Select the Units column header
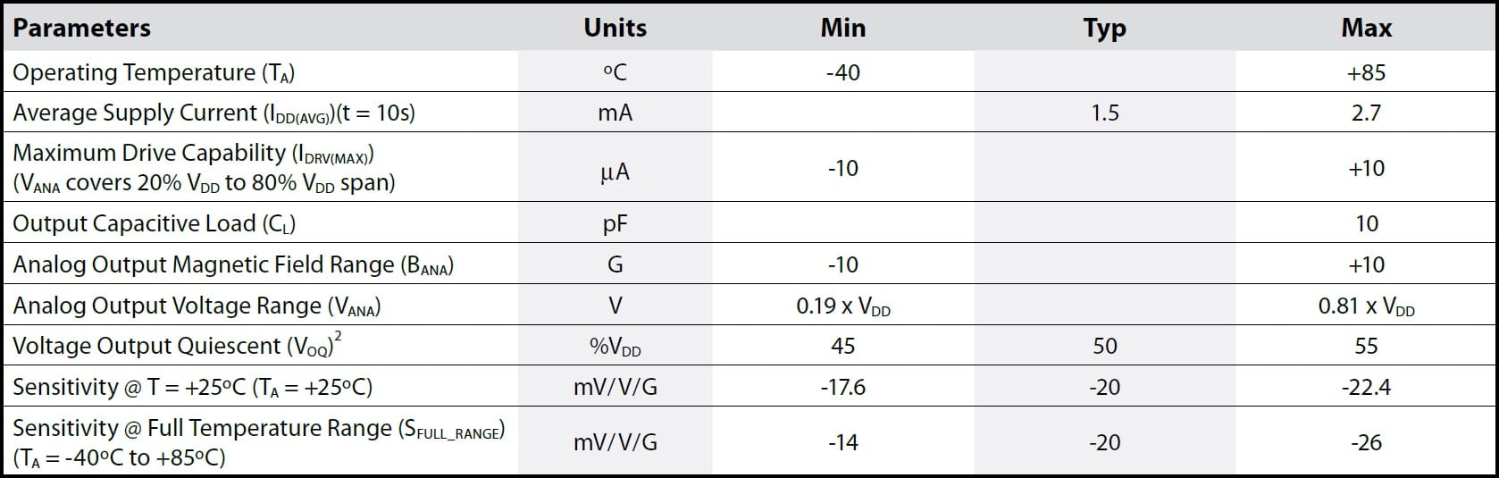Image resolution: width=1499 pixels, height=478 pixels. click(615, 28)
